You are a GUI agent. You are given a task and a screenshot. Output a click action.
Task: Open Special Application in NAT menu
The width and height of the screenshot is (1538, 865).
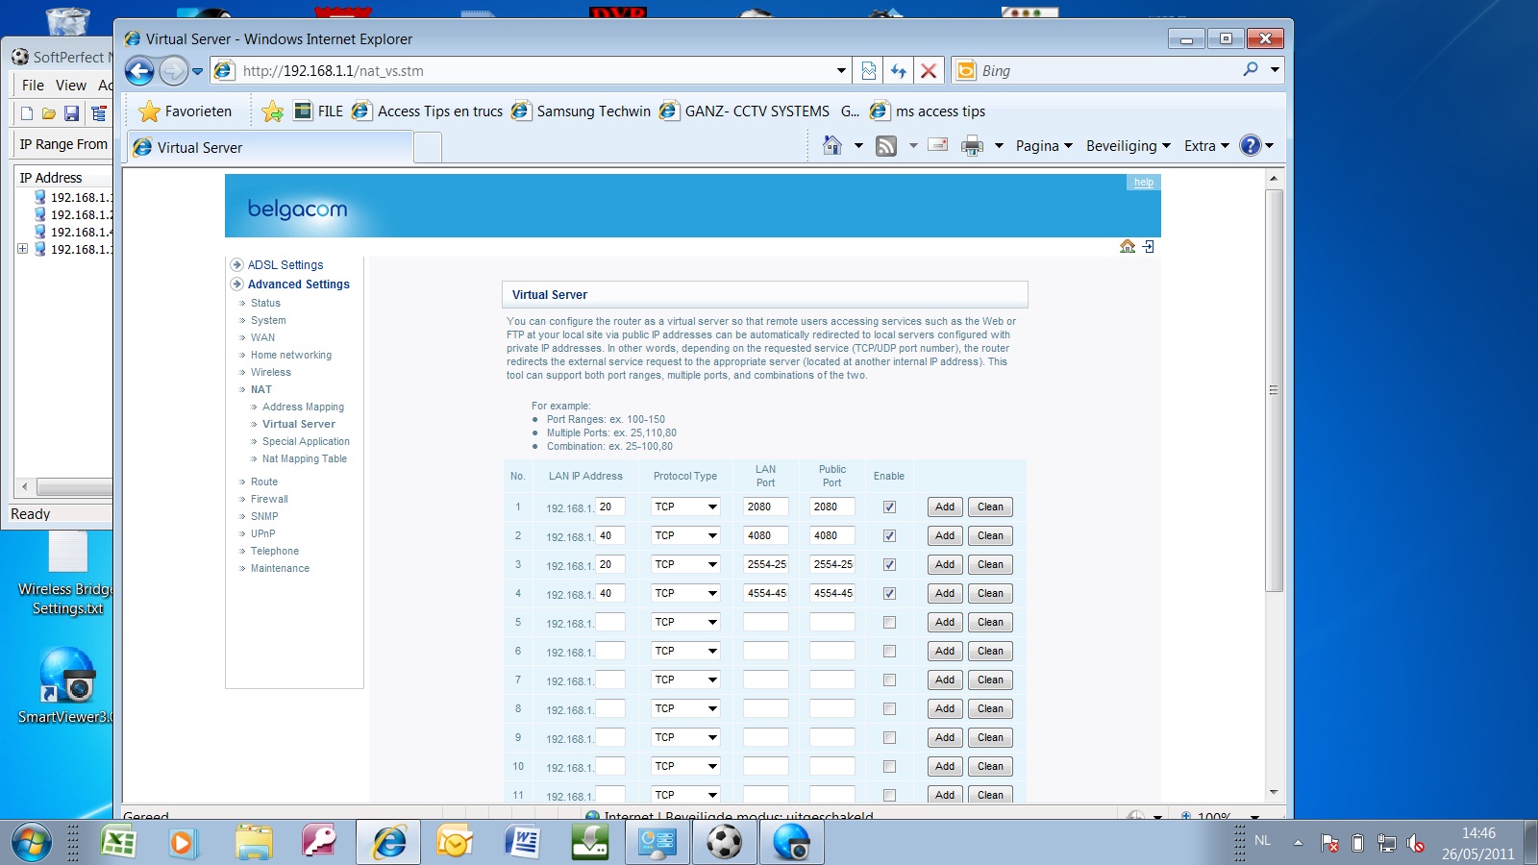(x=306, y=441)
